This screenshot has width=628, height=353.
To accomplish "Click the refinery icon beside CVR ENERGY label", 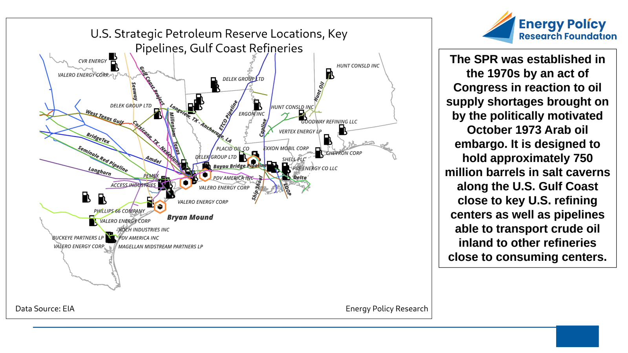I will point(113,56).
